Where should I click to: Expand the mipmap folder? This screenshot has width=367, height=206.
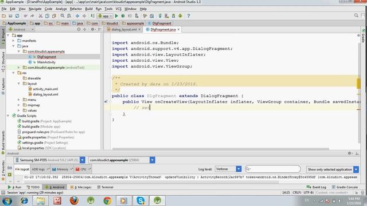[19, 105]
